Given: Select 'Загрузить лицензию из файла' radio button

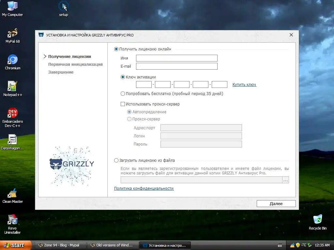Looking at the screenshot, I should click(116, 160).
